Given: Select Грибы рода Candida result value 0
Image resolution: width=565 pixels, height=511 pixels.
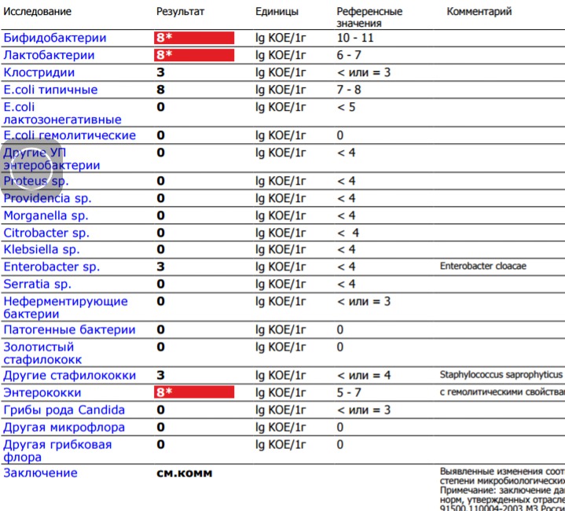Looking at the screenshot, I should 161,410.
